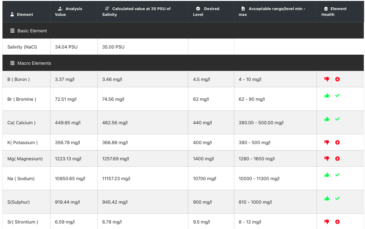The width and height of the screenshot is (365, 229).
Task: Click the 11157.23 mg/l calculated value
Action: point(116,178)
